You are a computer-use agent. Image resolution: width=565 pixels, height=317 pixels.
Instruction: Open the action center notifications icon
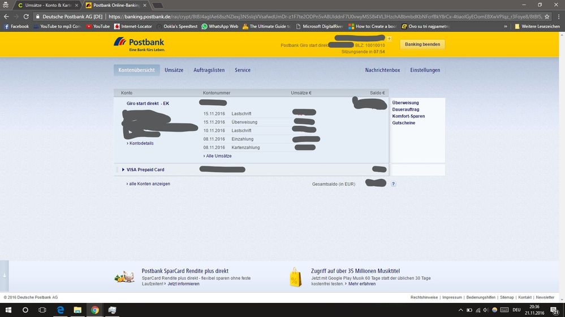click(555, 310)
